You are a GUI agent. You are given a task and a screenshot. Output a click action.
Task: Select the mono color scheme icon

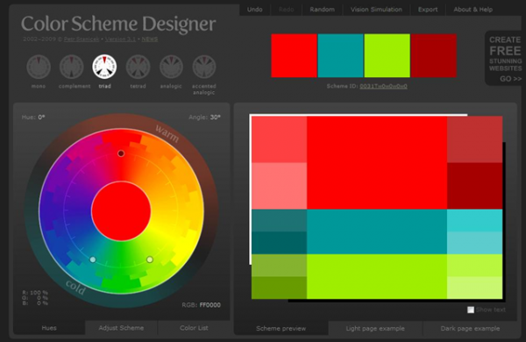(x=39, y=67)
